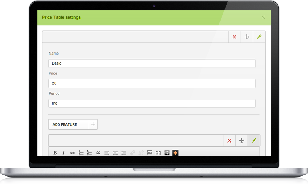Close the Price Table settings dialog
Viewport: 308px width, 184px height.
point(263,17)
